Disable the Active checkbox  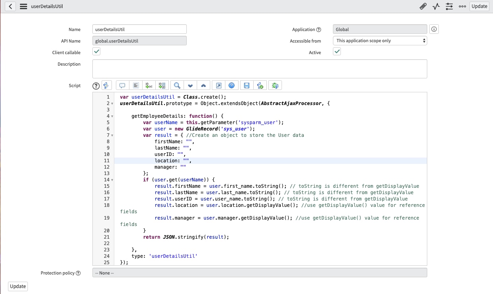click(337, 51)
